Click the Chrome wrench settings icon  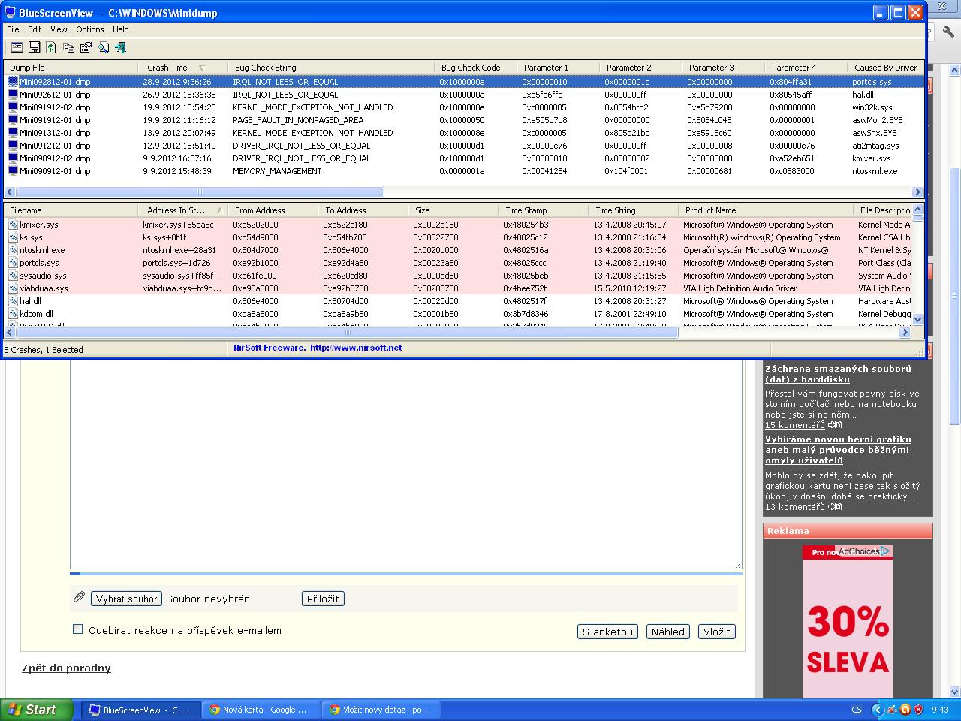(947, 32)
